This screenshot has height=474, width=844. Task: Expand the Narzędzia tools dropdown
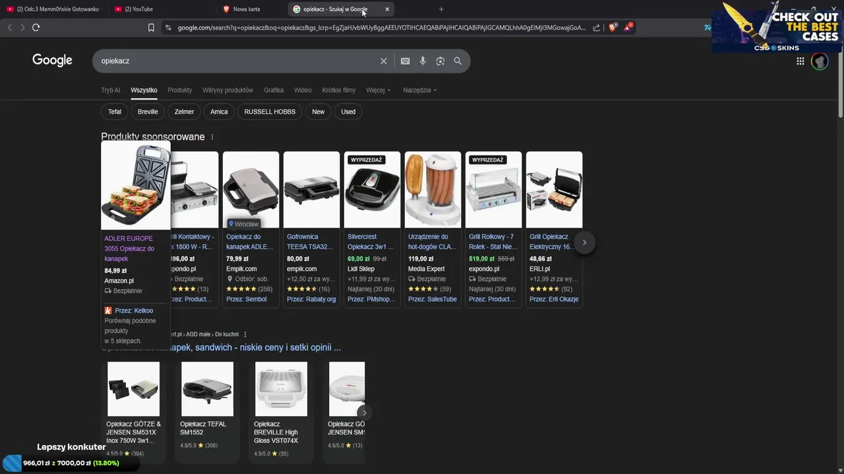pos(420,90)
